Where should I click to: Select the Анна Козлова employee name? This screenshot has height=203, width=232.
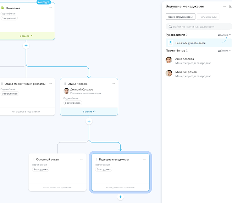[x=184, y=59]
